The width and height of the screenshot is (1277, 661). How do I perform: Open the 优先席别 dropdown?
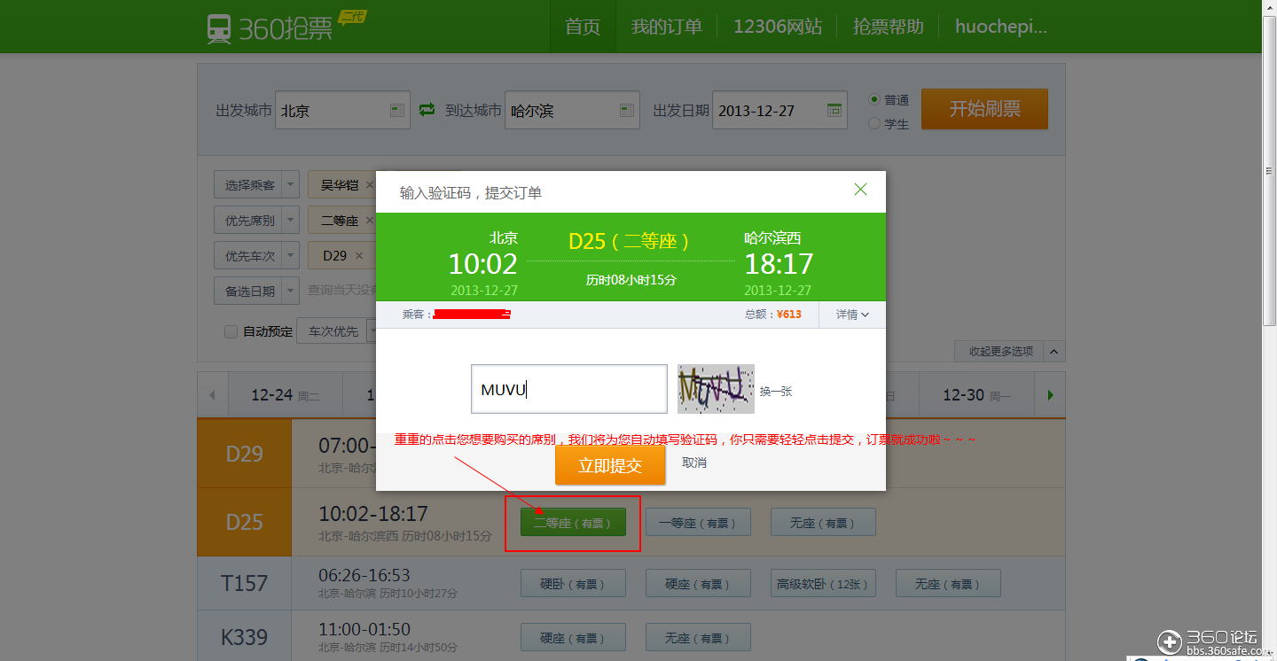click(256, 221)
